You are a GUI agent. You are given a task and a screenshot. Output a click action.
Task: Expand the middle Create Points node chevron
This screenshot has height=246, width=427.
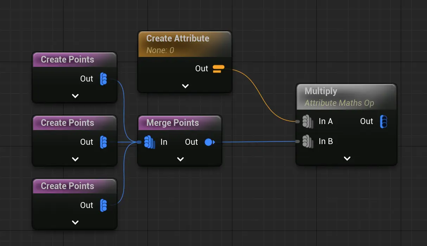coord(75,159)
